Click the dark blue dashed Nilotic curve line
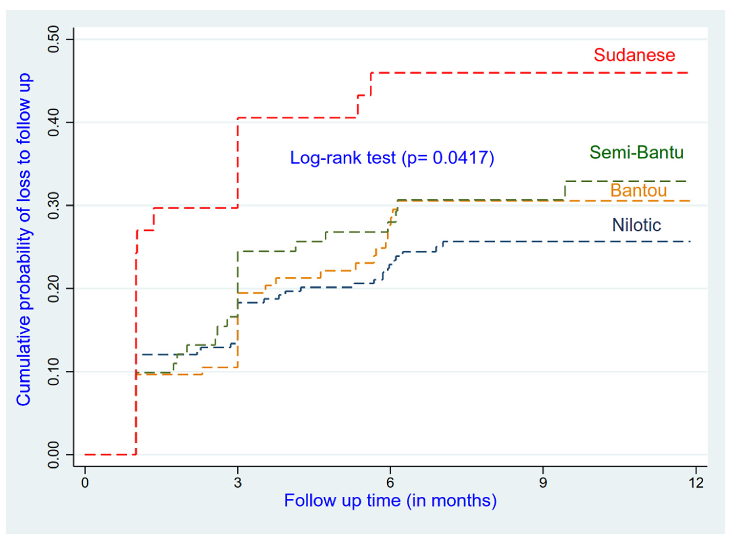The height and width of the screenshot is (544, 732). 560,242
